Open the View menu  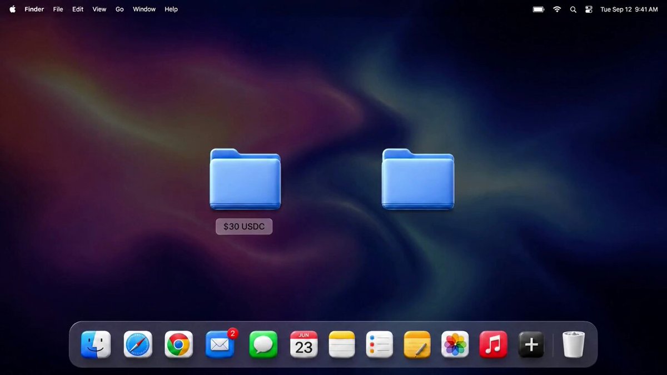(99, 9)
